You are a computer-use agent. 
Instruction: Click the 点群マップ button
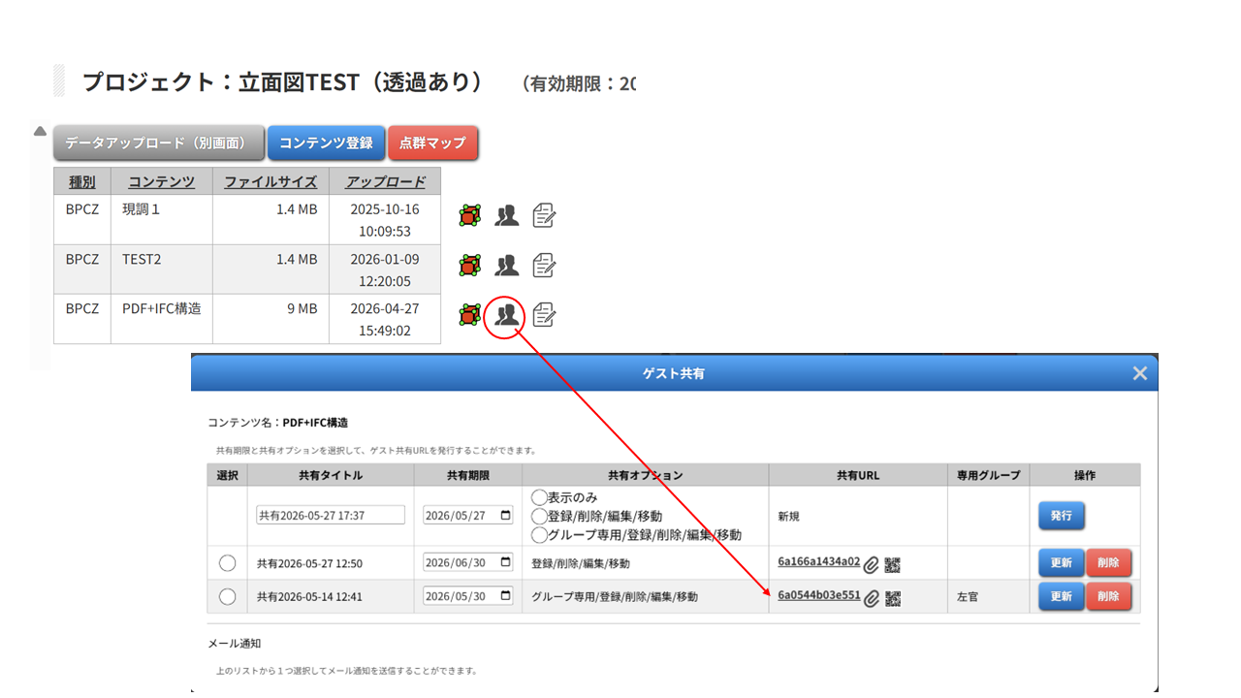432,143
